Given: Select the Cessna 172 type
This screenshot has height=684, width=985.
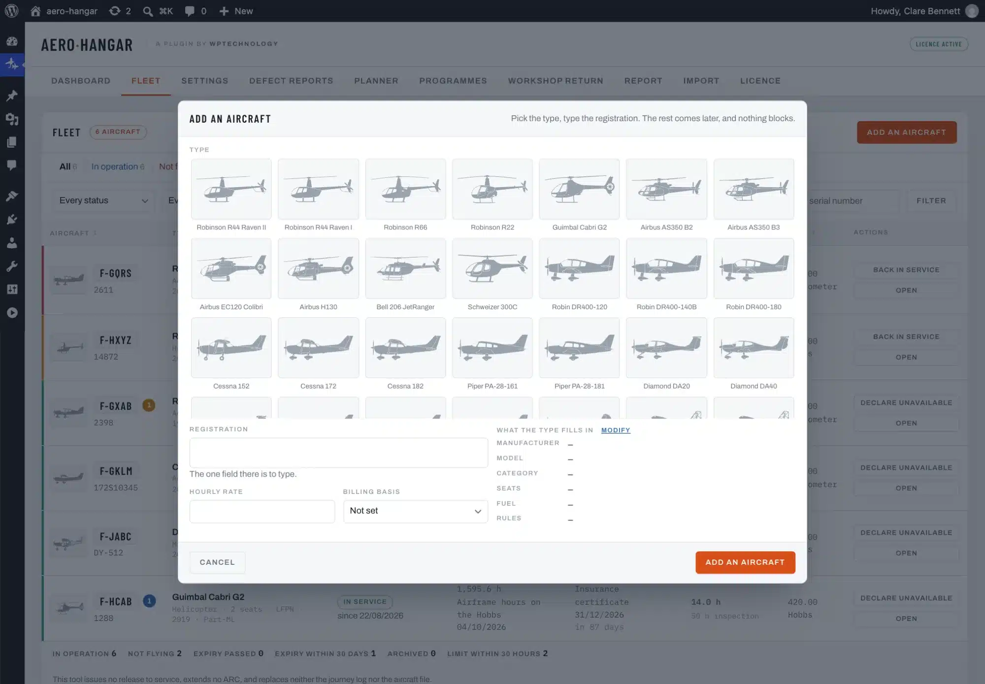Looking at the screenshot, I should (318, 354).
